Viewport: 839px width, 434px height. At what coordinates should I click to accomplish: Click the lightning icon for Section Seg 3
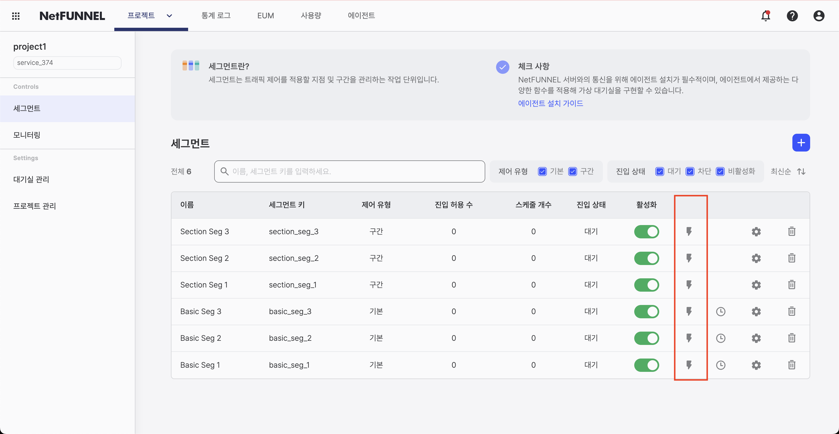690,232
